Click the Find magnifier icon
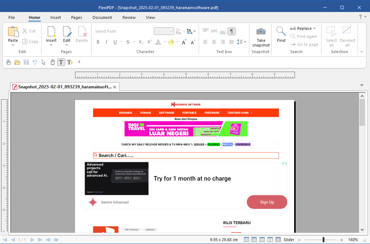The width and height of the screenshot is (370, 244). point(281,31)
